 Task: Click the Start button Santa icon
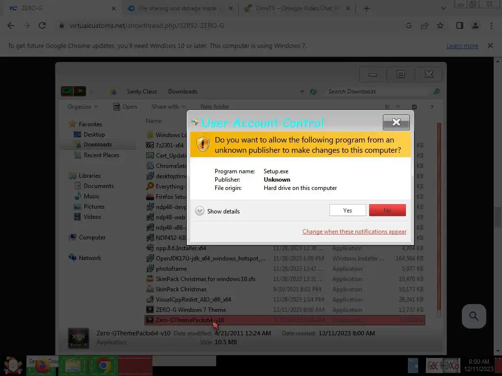click(12, 365)
